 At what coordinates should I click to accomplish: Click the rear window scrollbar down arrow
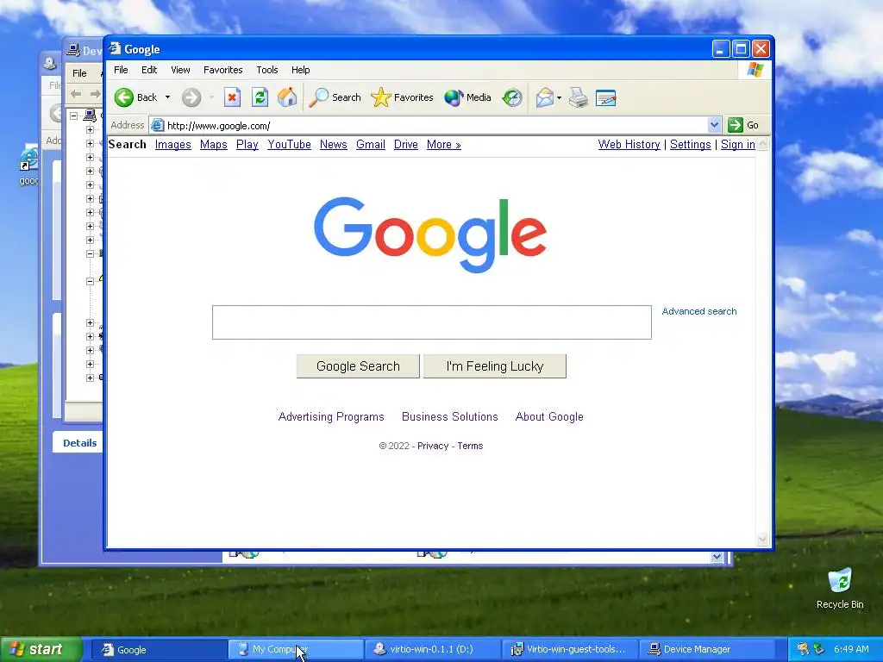coord(717,558)
